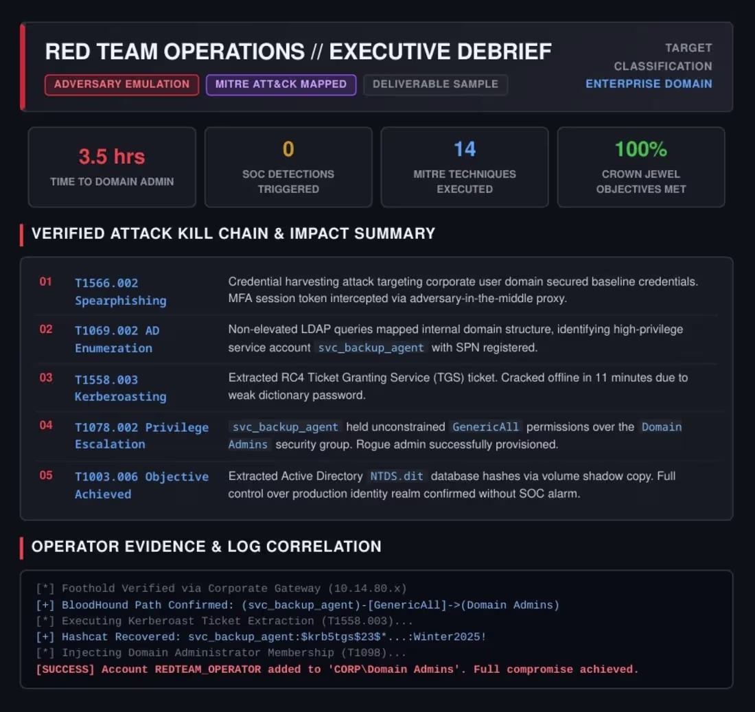The image size is (755, 712).
Task: Select the red SUCCESS log entry
Action: [337, 669]
